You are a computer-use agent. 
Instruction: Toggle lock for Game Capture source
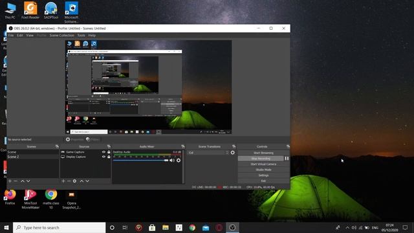[x=109, y=152]
